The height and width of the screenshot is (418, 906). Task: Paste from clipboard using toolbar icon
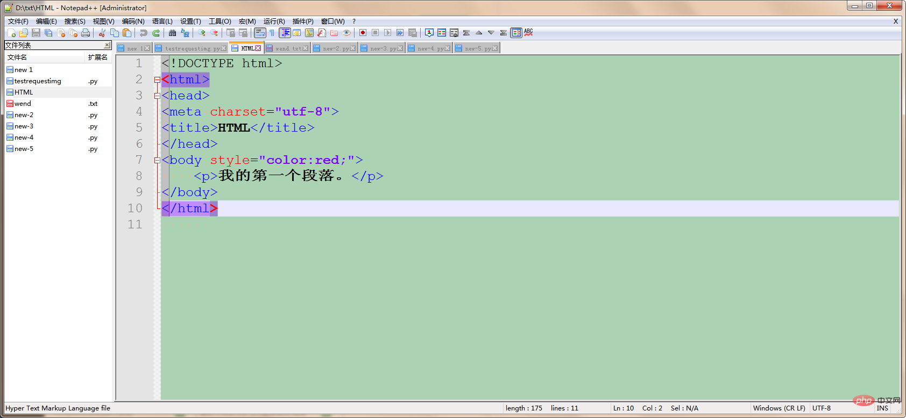[127, 33]
